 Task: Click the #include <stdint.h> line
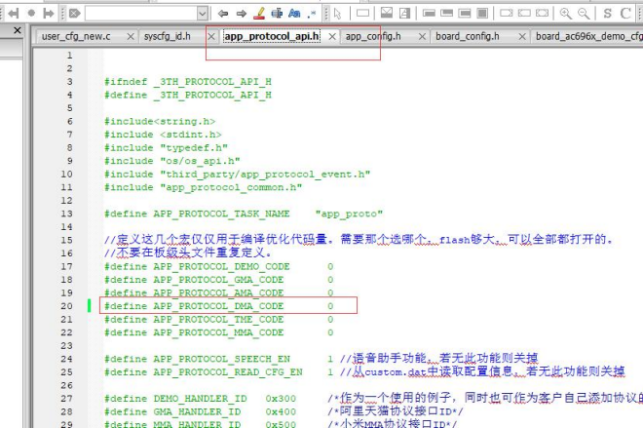click(163, 135)
